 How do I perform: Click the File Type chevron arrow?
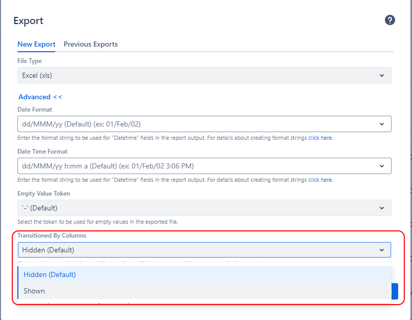click(382, 75)
